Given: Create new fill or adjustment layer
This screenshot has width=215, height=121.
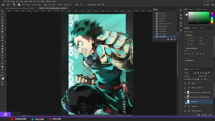Looking at the screenshot, I should coord(202,115).
